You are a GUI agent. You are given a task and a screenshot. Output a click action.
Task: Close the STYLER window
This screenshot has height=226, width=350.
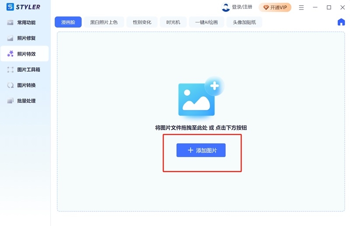[343, 7]
